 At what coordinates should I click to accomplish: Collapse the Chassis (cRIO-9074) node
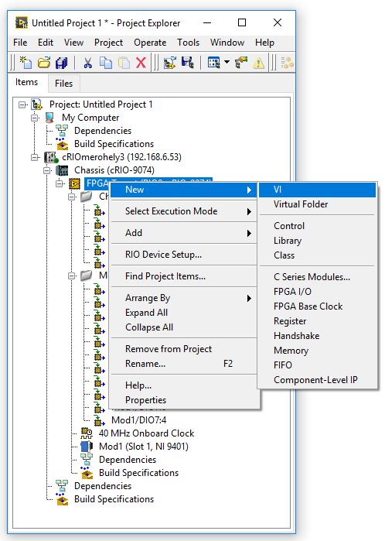coord(47,170)
